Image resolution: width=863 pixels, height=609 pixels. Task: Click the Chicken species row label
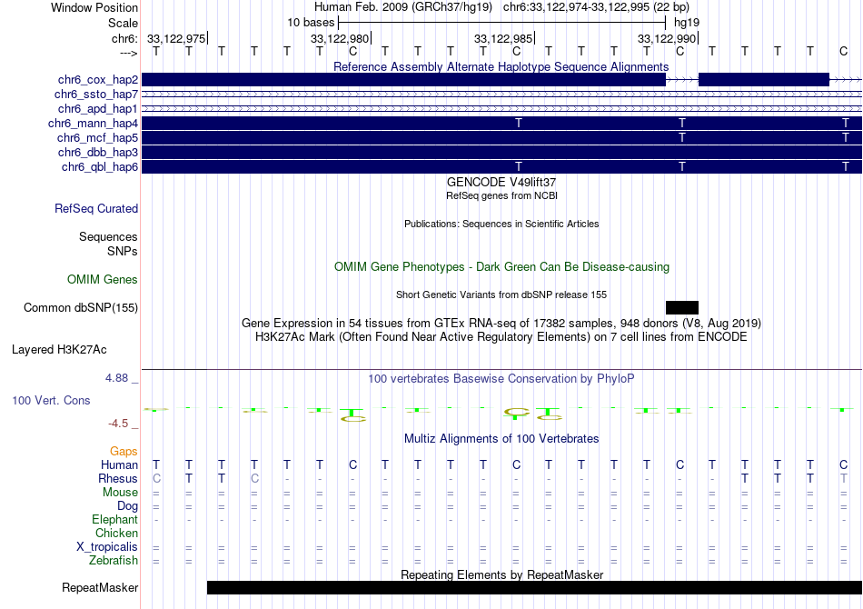pos(116,533)
